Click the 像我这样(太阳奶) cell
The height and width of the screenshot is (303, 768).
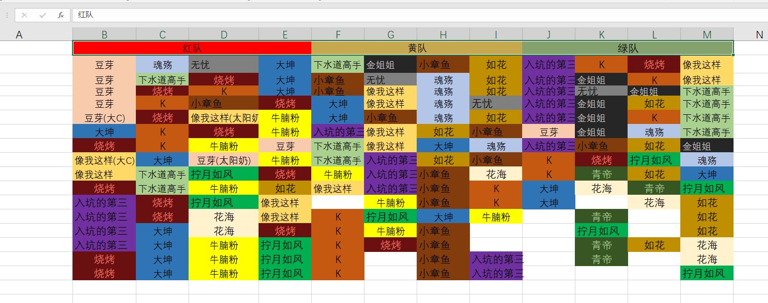224,117
